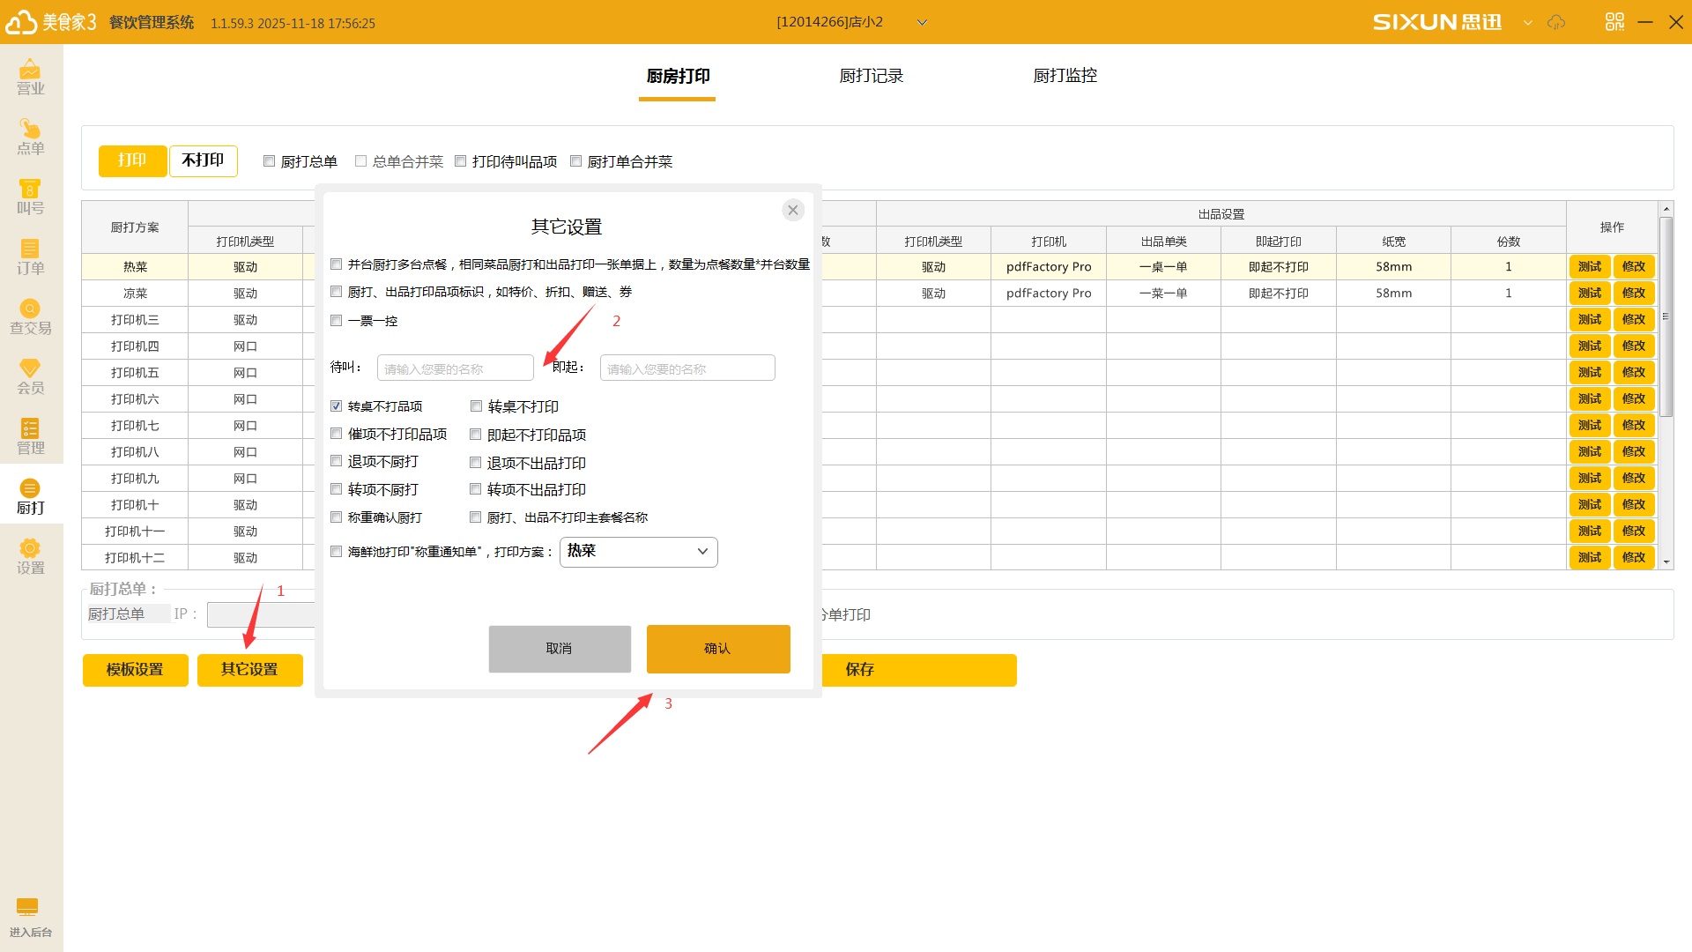Open the 订单 orders icon
The width and height of the screenshot is (1692, 952).
(x=30, y=257)
